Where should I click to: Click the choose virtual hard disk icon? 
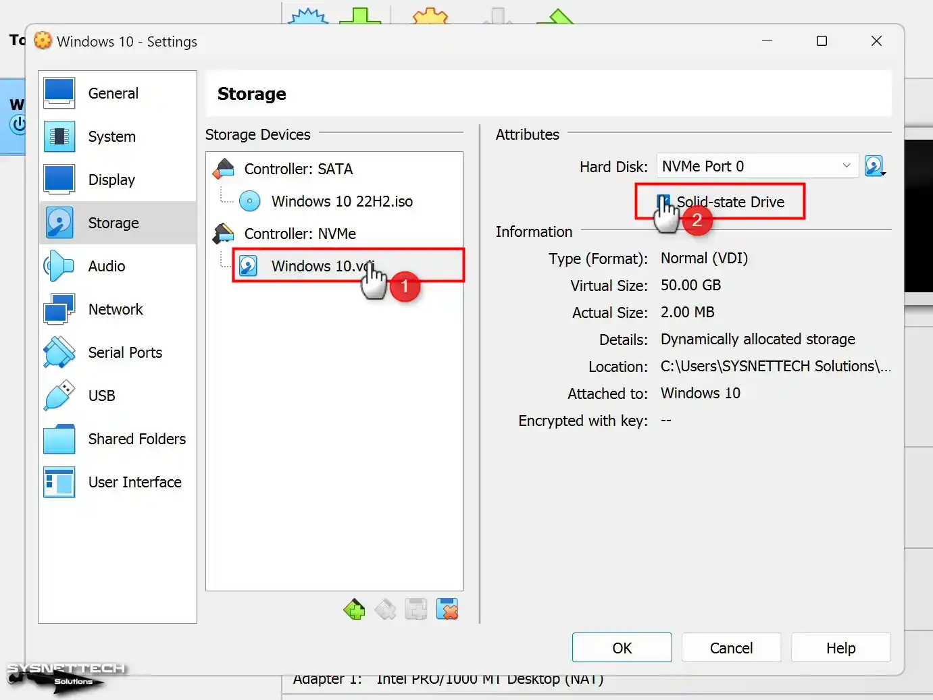[x=875, y=166]
